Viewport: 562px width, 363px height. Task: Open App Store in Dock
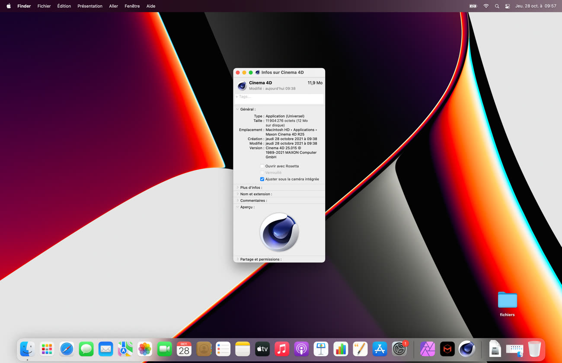pyautogui.click(x=380, y=349)
